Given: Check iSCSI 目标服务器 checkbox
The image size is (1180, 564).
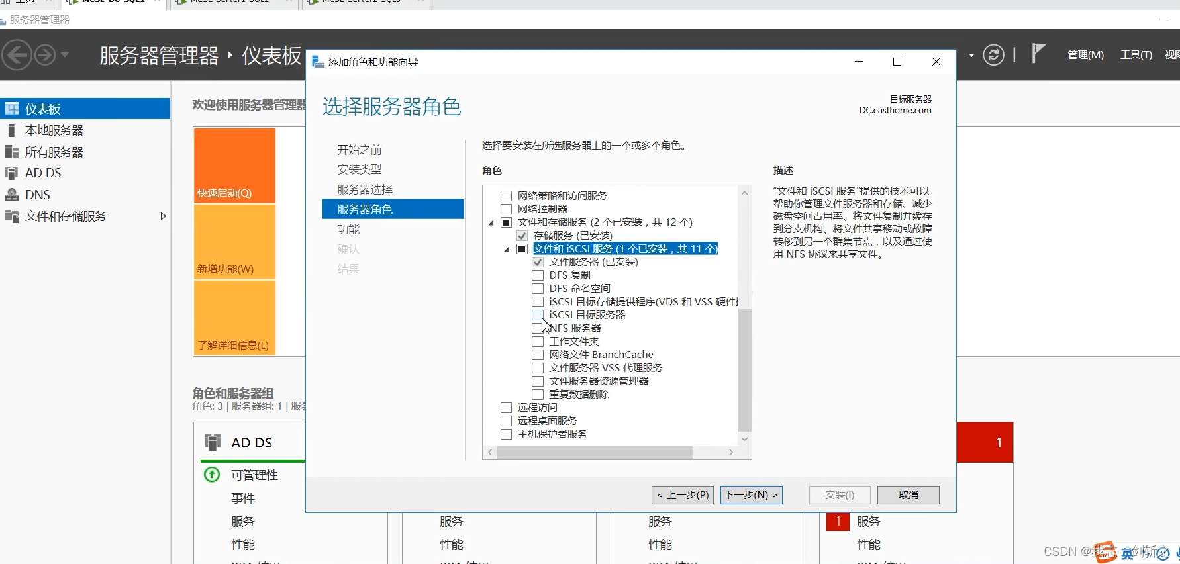Looking at the screenshot, I should coord(538,315).
